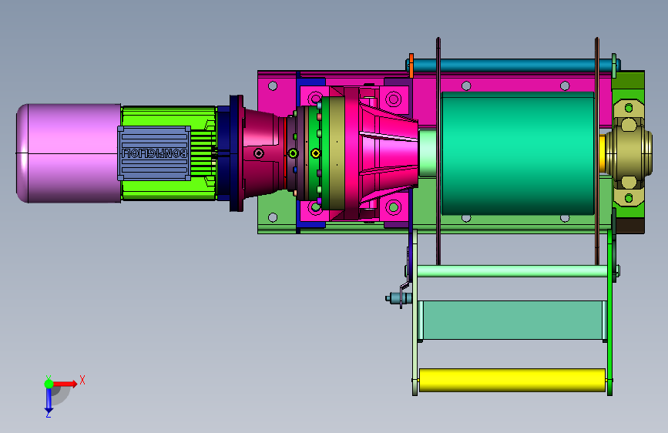Select the orange end cap on the cyan rod
668x433 pixels.
(x=411, y=65)
